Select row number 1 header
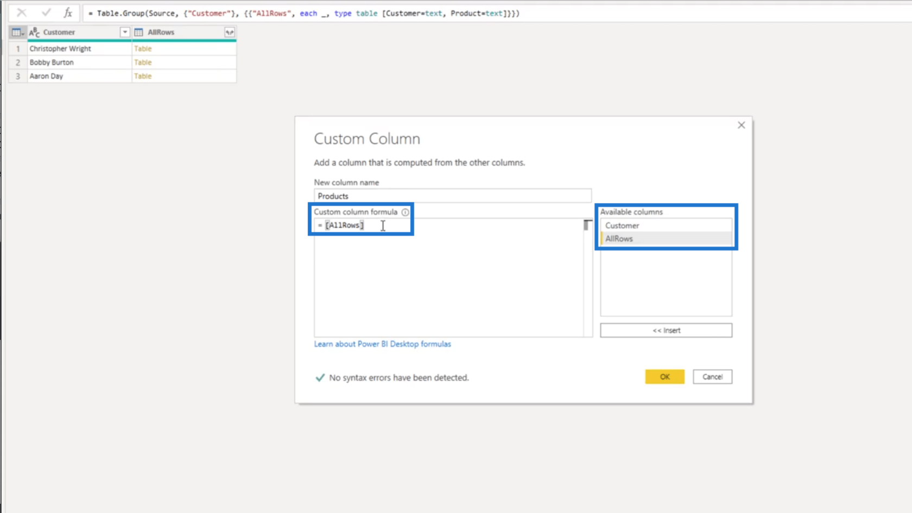The width and height of the screenshot is (912, 513). [x=18, y=48]
